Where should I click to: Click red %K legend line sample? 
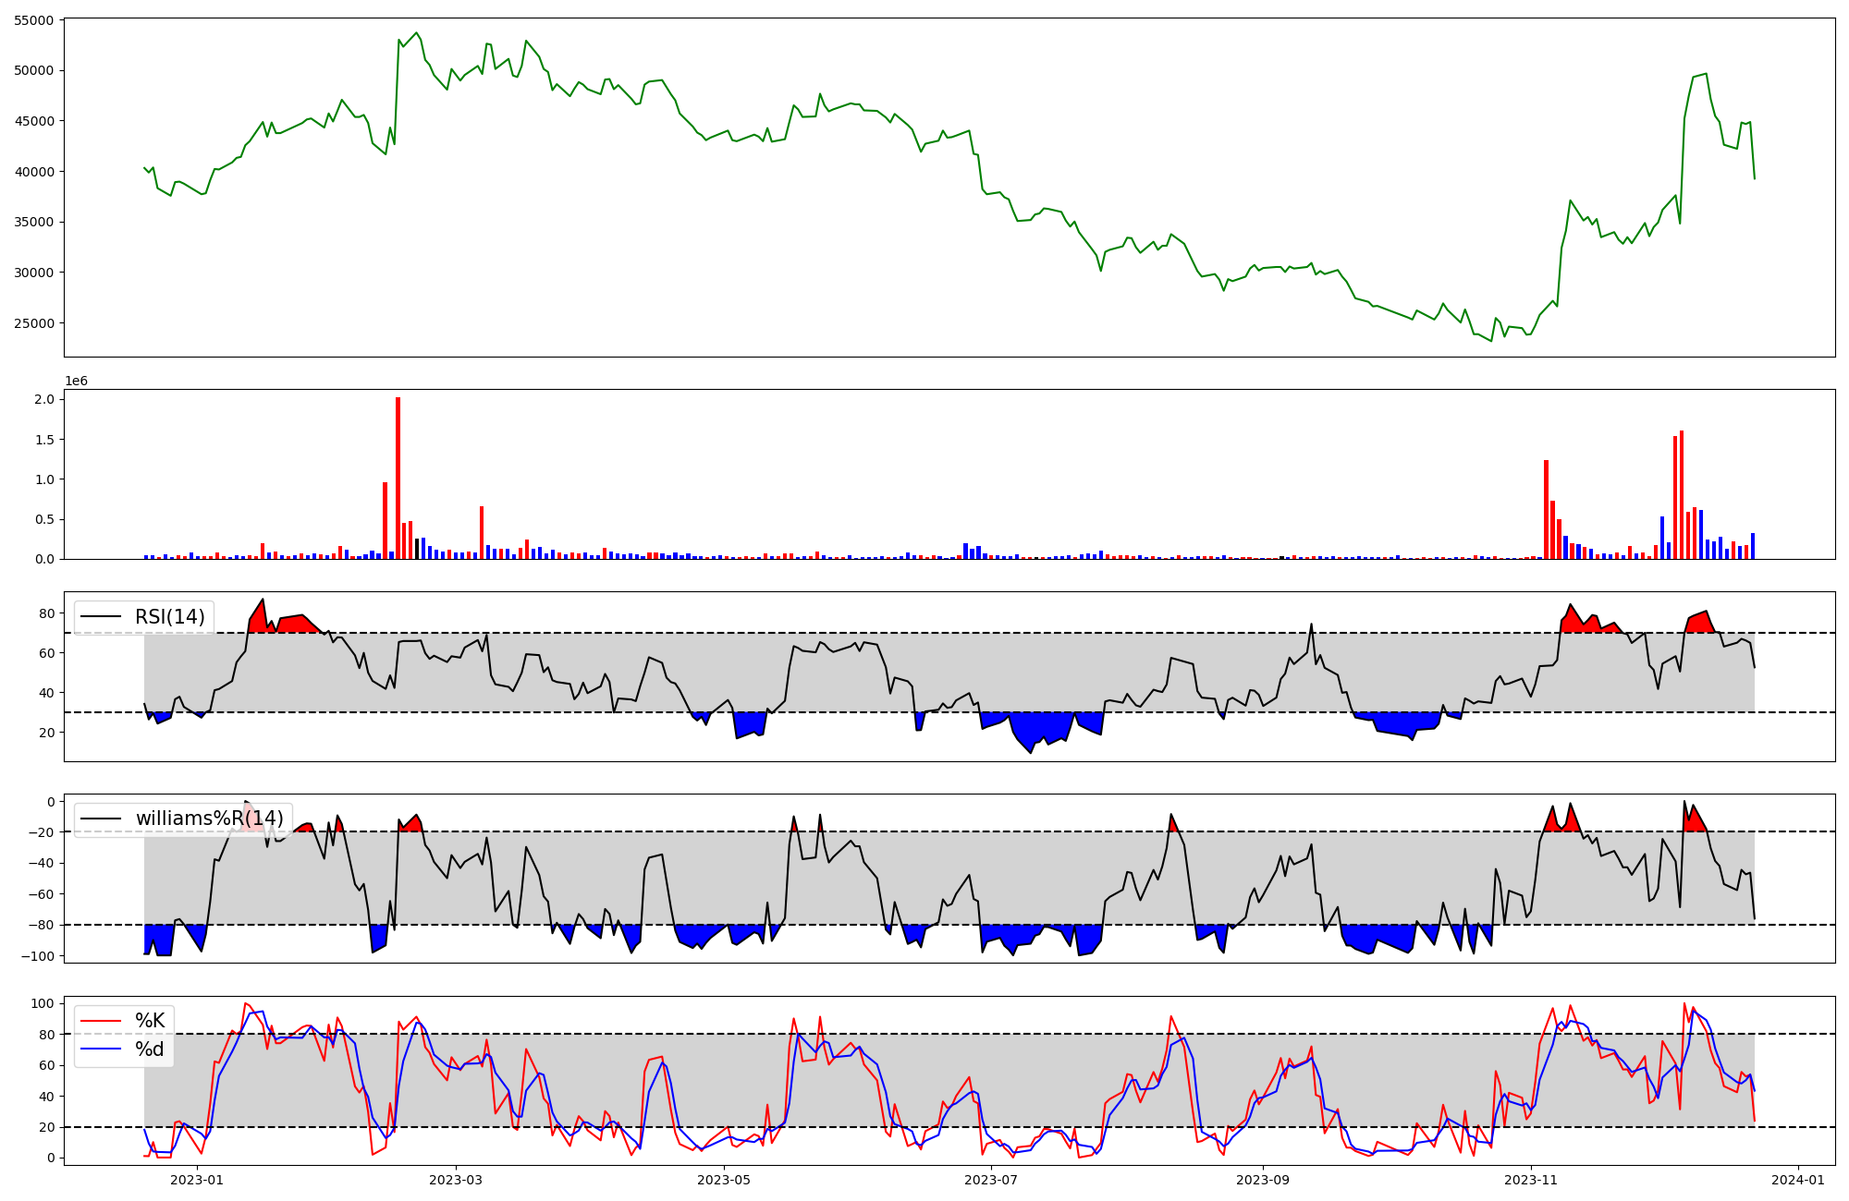(x=101, y=1021)
